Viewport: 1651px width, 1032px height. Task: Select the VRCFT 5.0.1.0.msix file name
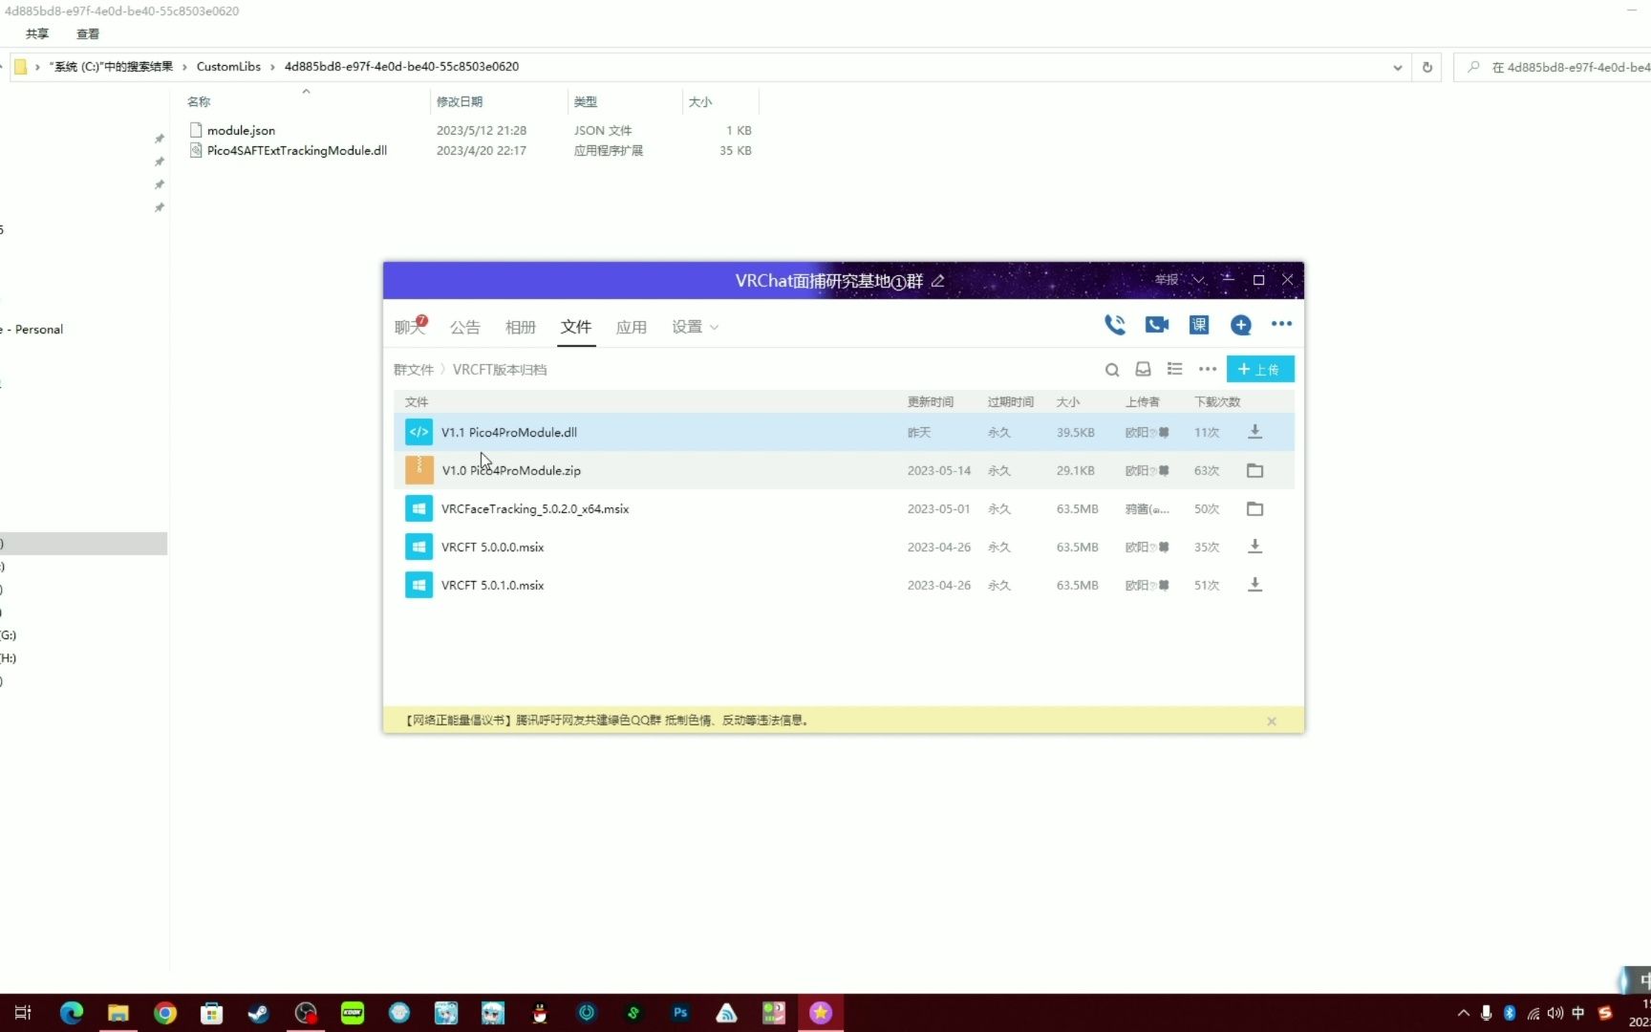coord(492,586)
